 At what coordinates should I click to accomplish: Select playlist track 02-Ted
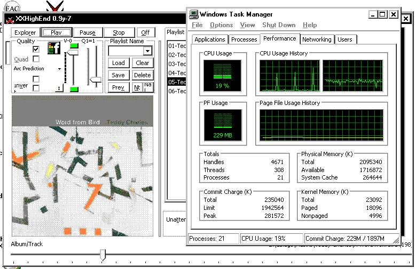click(177, 55)
